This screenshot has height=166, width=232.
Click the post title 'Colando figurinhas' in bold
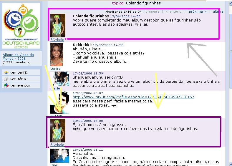(91, 16)
